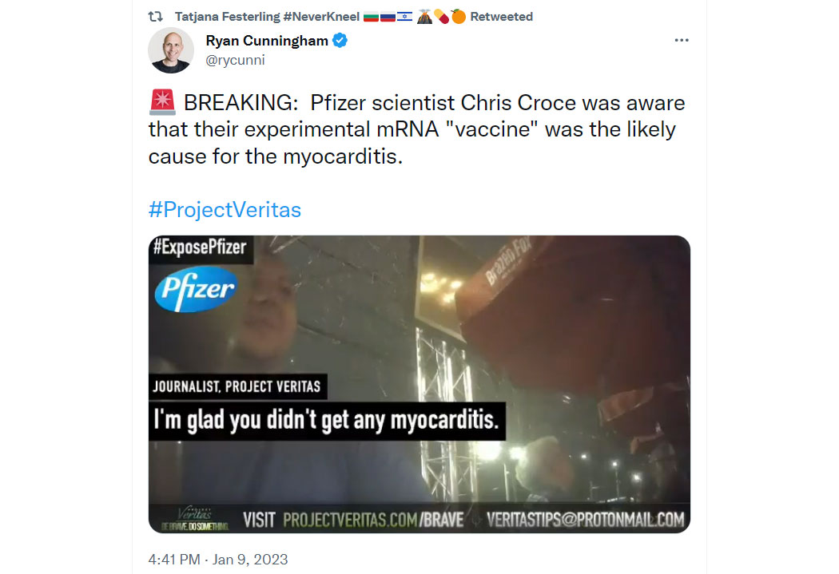
Task: Click the Project Veritas logo in video
Action: 195,518
